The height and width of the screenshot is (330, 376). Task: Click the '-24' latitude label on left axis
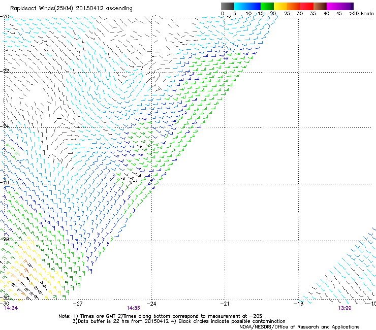tap(5, 126)
